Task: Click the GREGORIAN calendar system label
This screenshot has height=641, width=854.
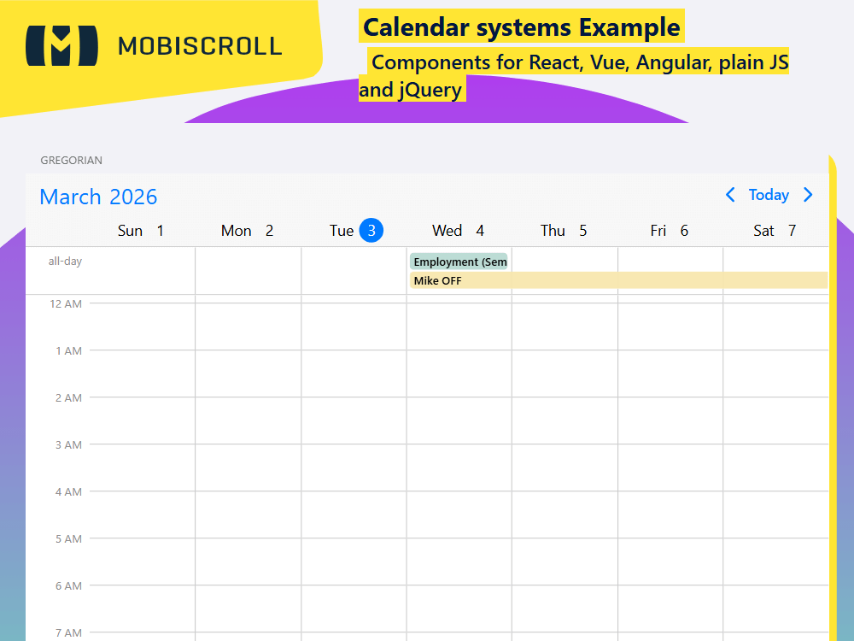Action: (x=72, y=160)
